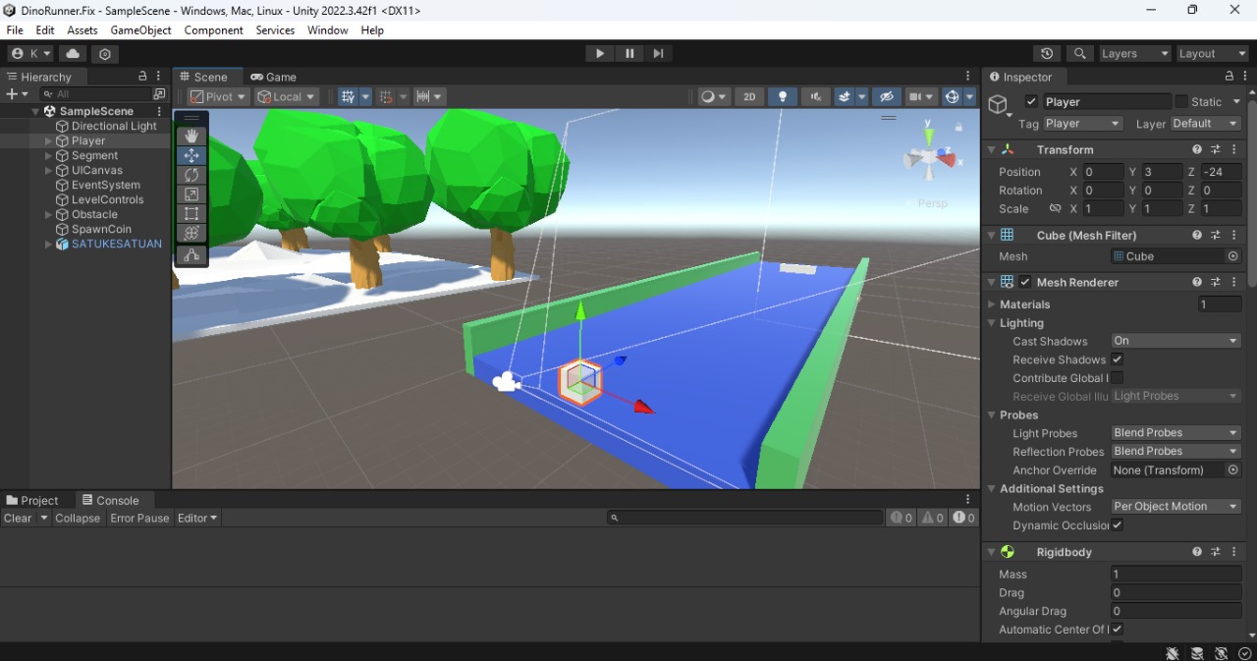This screenshot has width=1257, height=661.
Task: Toggle Contribute Global Illumination checkbox
Action: 1118,378
